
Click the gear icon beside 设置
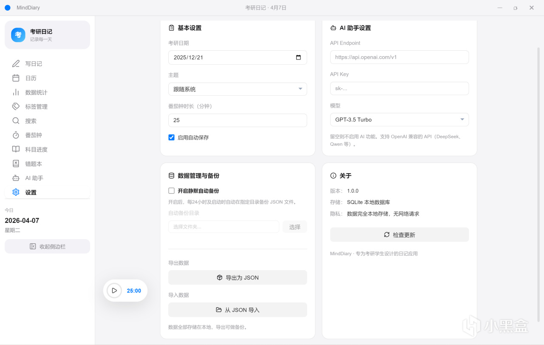pos(16,192)
